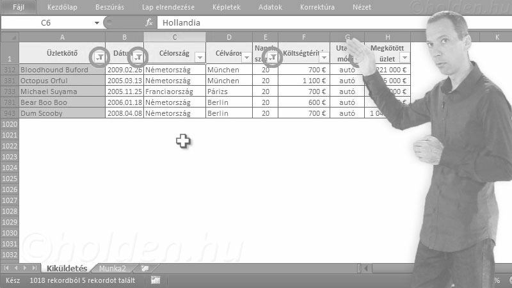Image resolution: width=512 pixels, height=288 pixels.
Task: Go to last sheet navigation arrow
Action: [35, 268]
